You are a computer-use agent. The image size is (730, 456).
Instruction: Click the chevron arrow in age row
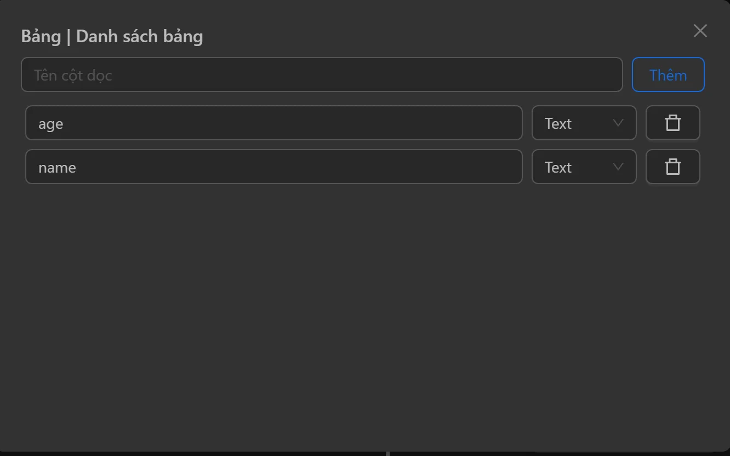click(618, 123)
